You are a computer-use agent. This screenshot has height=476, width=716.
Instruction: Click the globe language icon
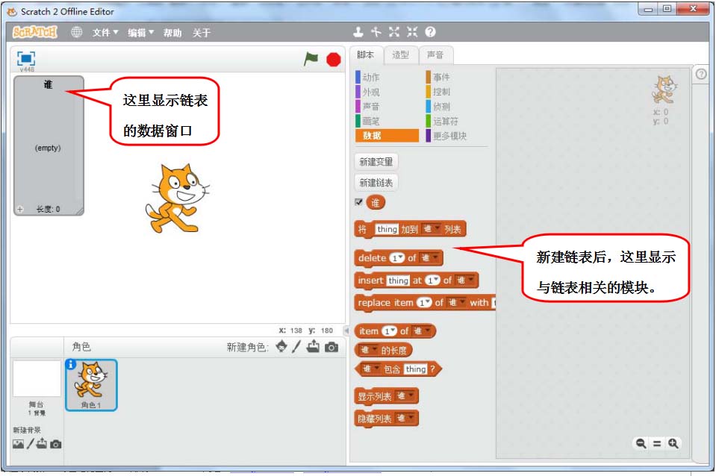coord(76,32)
